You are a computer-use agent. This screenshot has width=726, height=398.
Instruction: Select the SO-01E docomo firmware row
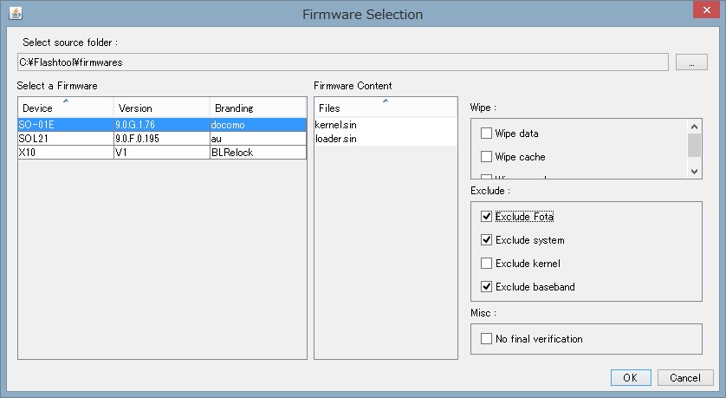162,125
